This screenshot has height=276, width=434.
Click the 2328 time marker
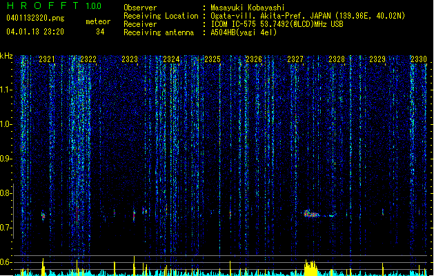(337, 59)
